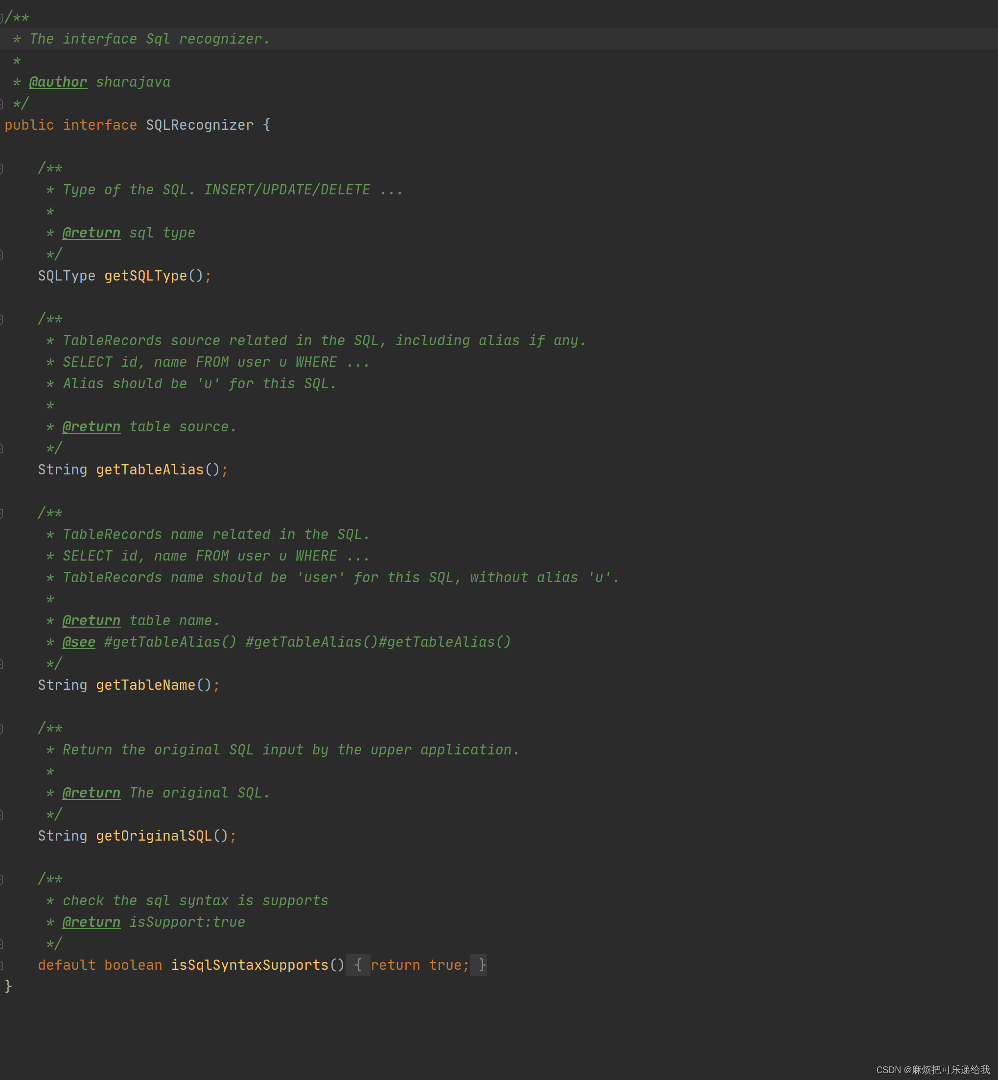
Task: Click the comment text 'isSupport:true'
Action: [187, 922]
